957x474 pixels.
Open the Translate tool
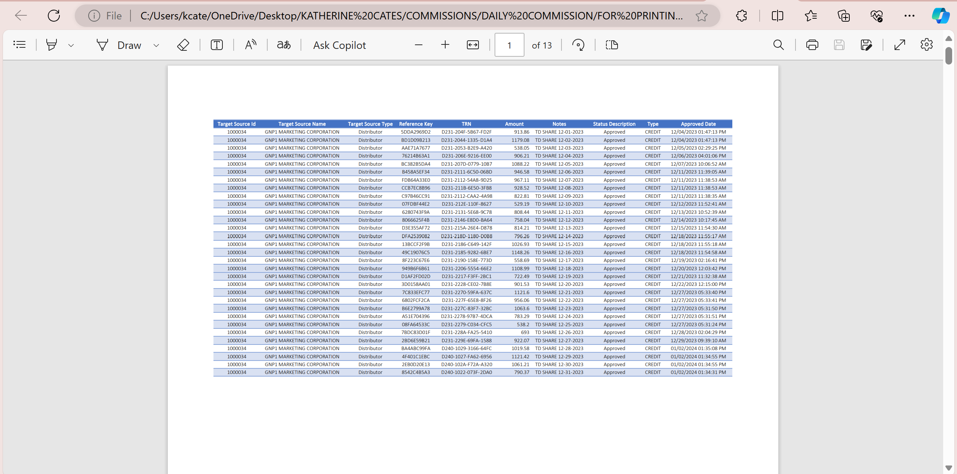tap(284, 45)
